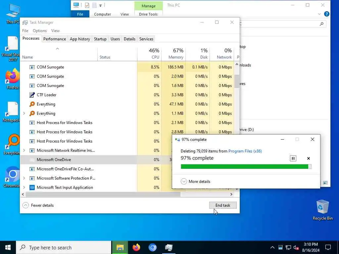Open Task Manager Options menu
The image size is (339, 254).
tap(40, 31)
